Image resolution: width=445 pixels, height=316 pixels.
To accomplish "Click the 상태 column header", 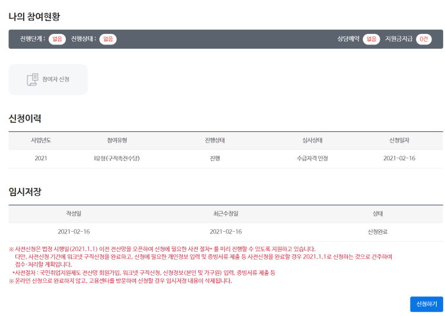I will click(378, 214).
